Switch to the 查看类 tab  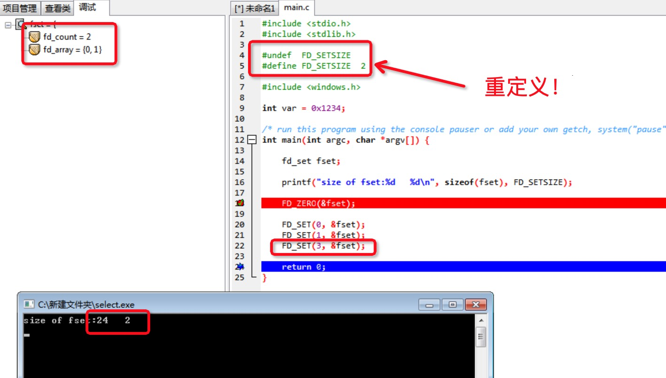pyautogui.click(x=57, y=8)
